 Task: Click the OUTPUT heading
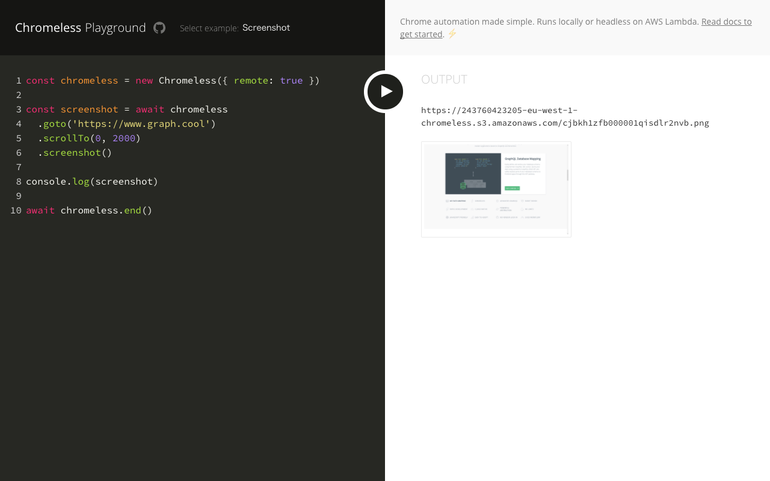444,79
